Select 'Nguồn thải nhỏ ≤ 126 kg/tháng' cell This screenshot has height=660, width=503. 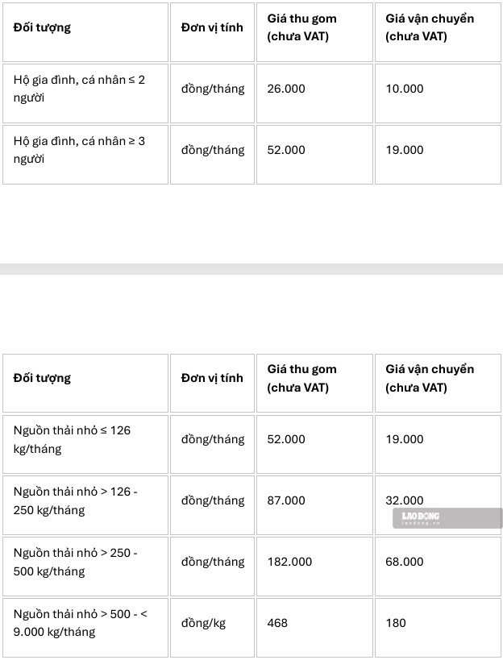point(85,444)
